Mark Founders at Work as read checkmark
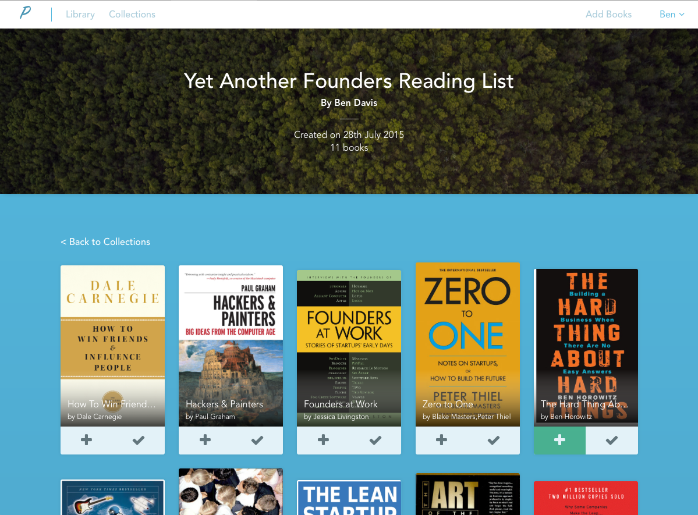Viewport: 698px width, 515px height. 375,440
